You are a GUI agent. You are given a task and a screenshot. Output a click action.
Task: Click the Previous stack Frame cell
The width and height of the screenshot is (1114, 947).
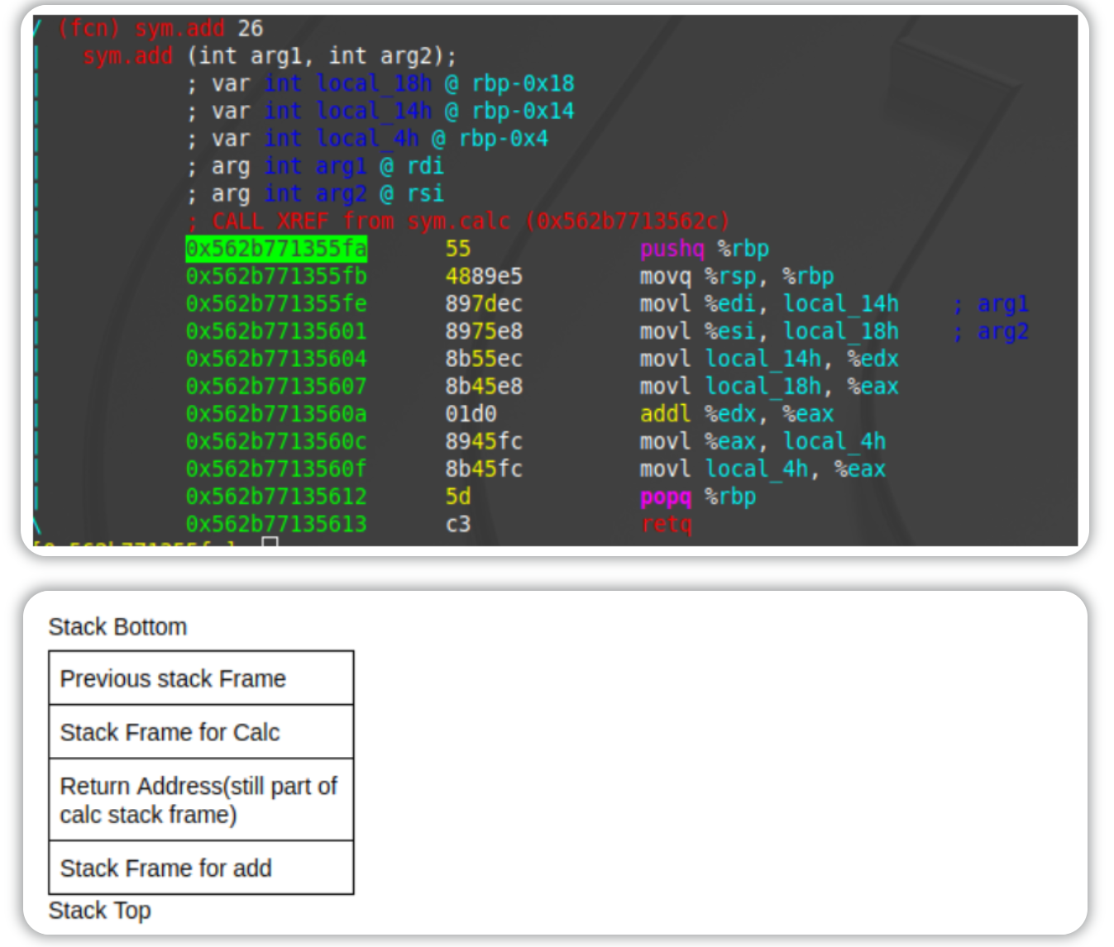201,678
